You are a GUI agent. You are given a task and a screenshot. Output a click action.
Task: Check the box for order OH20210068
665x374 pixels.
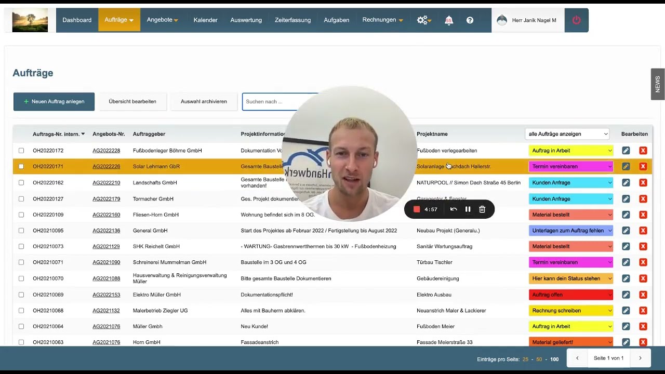click(x=21, y=311)
